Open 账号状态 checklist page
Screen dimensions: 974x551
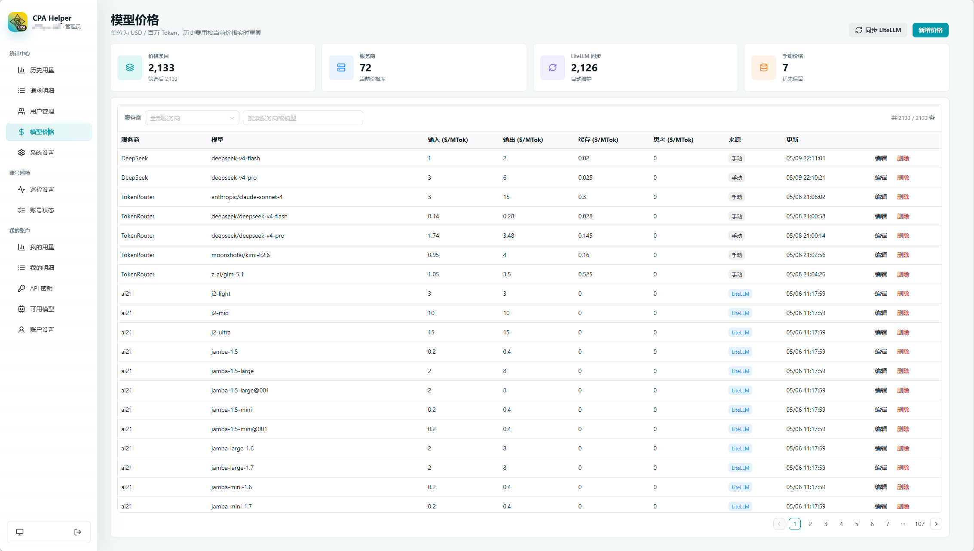tap(49, 210)
